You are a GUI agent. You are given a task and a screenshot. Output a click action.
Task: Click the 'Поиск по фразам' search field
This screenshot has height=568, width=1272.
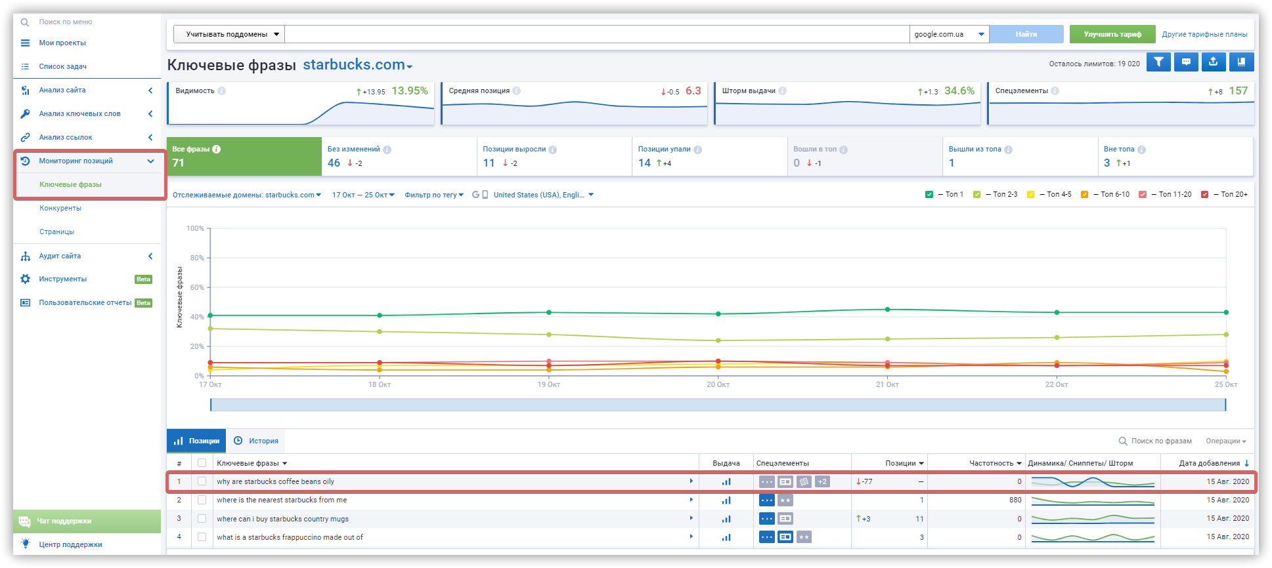click(1155, 441)
